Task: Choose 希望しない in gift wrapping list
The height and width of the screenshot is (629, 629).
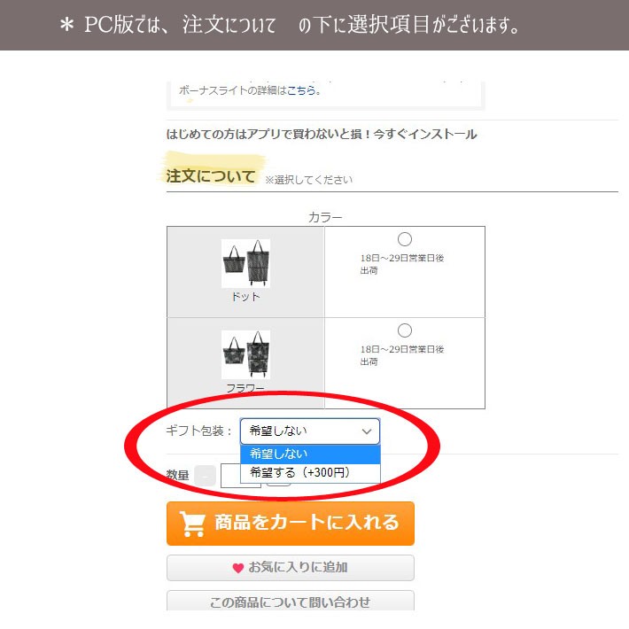Action: tap(309, 454)
